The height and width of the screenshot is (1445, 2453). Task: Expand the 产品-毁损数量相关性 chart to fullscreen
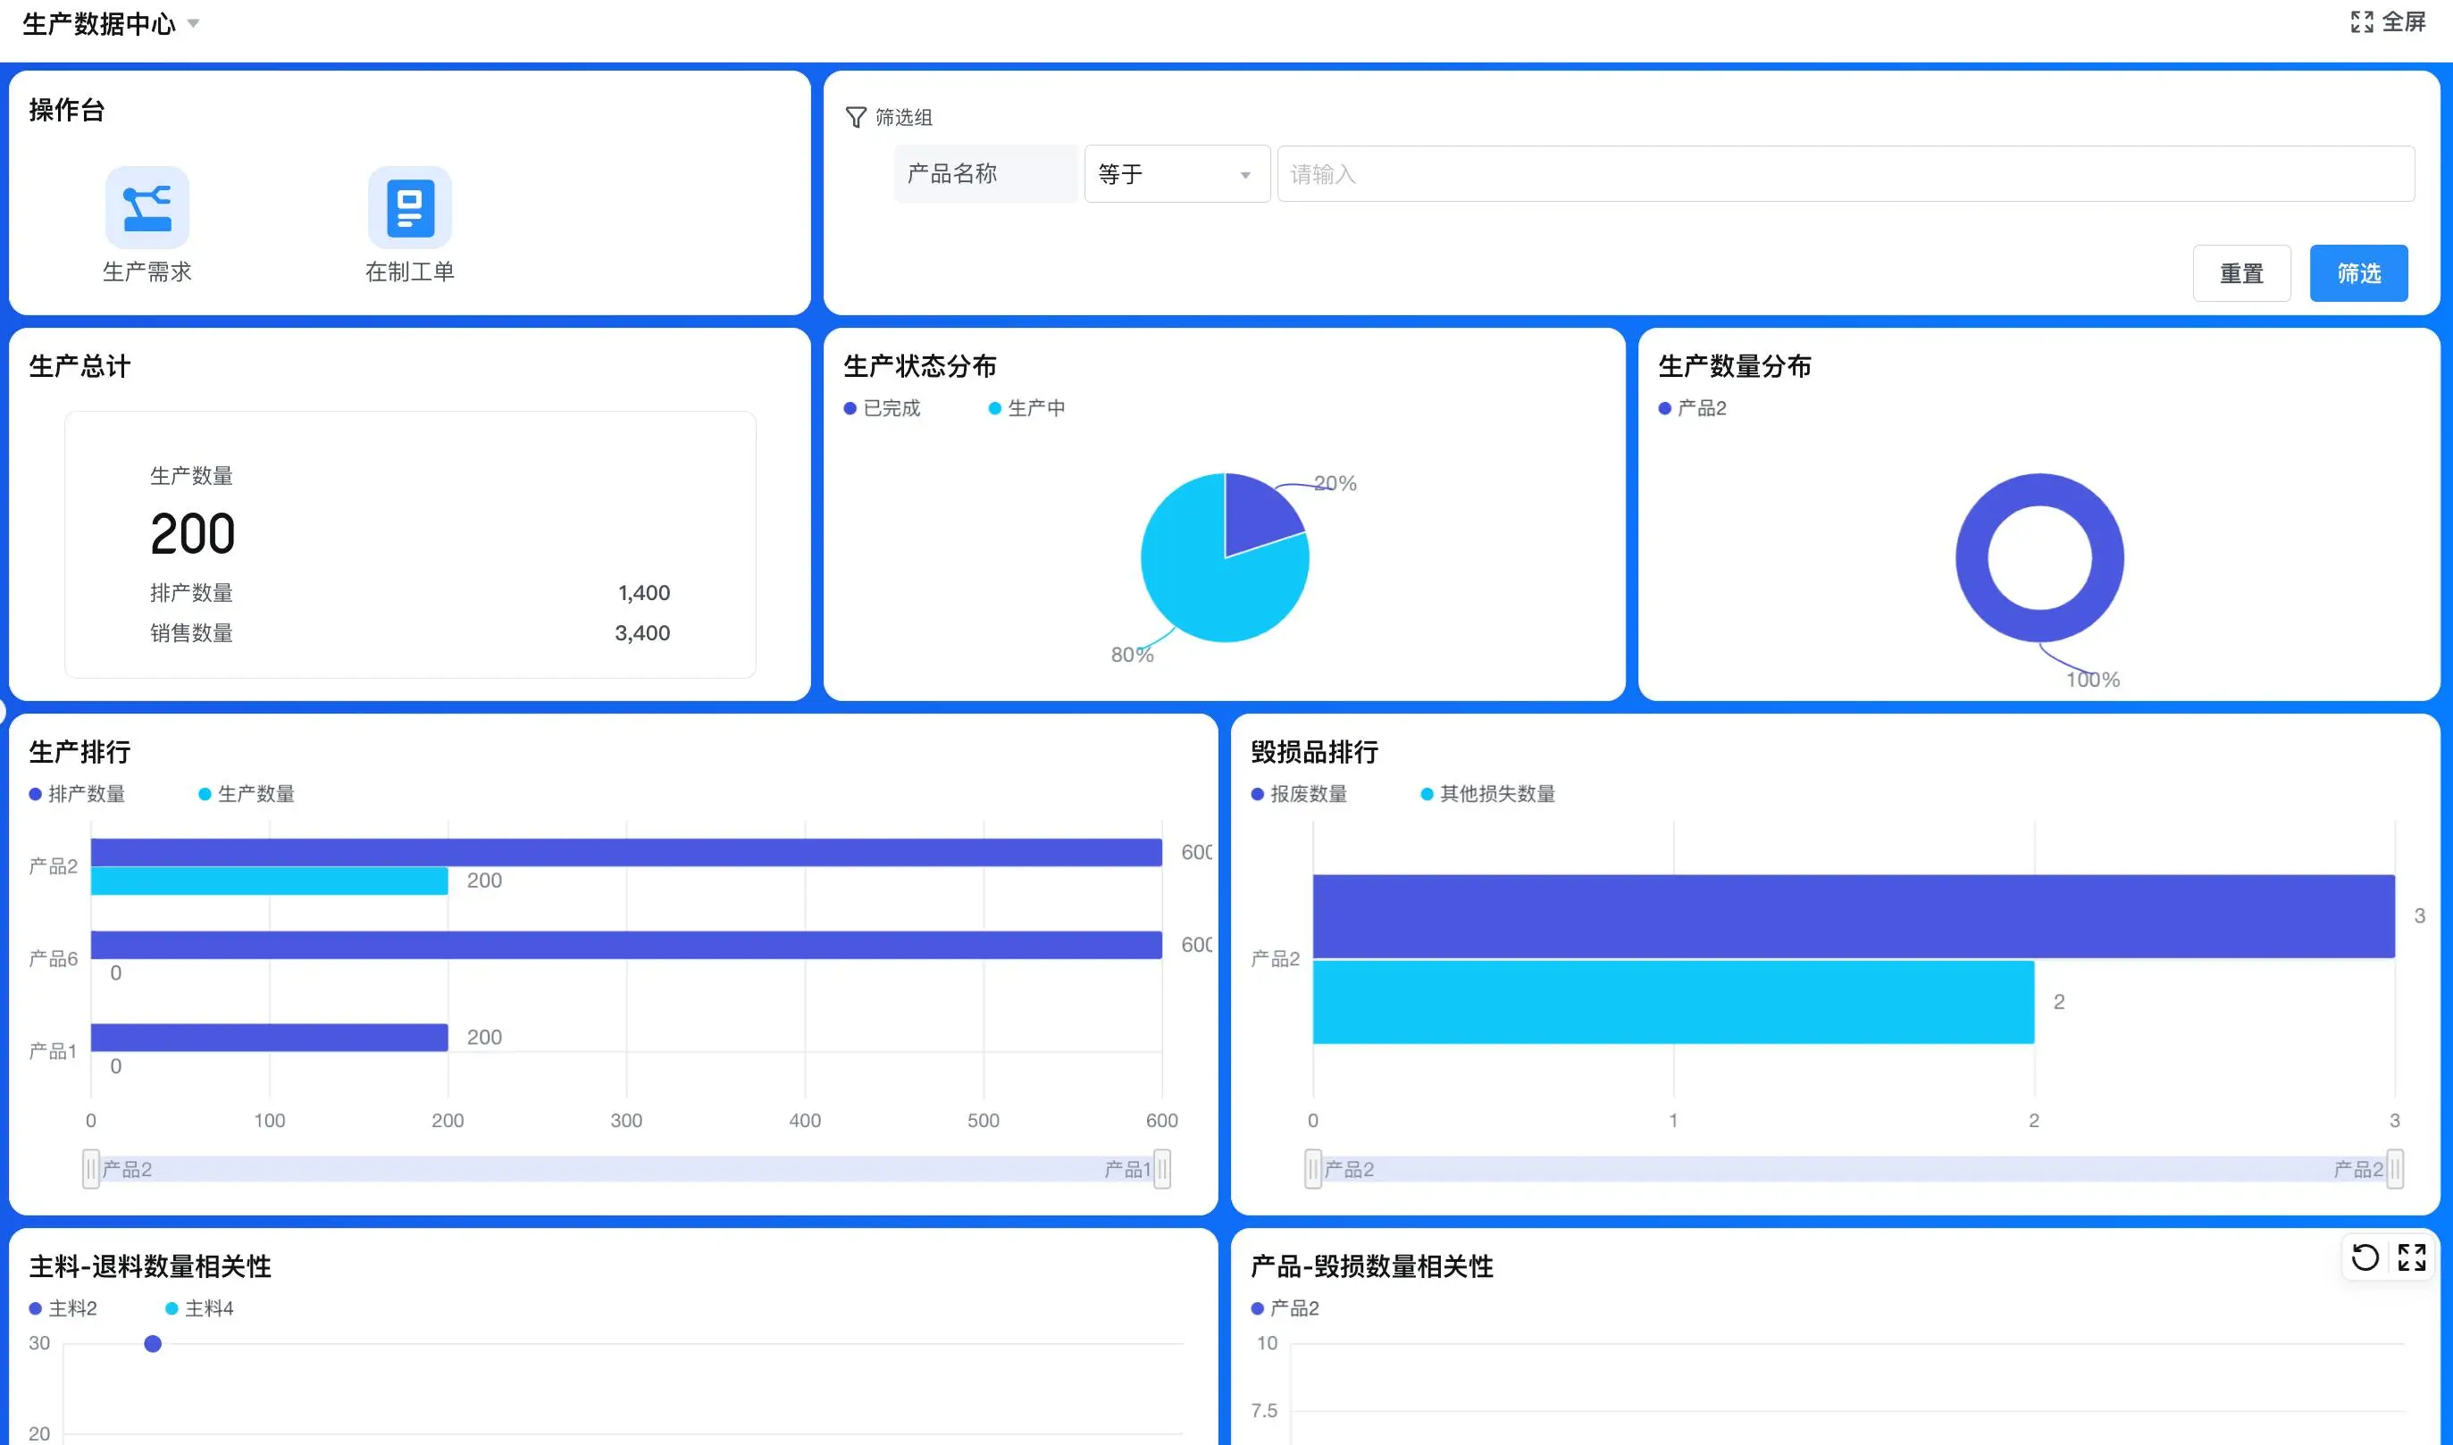click(2411, 1257)
